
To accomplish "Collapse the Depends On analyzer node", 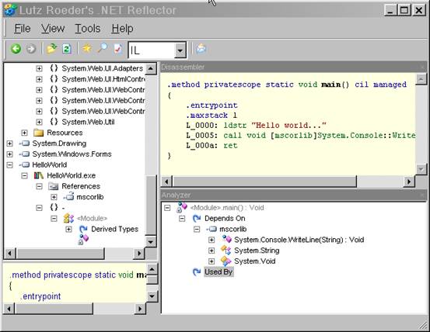I will click(182, 219).
